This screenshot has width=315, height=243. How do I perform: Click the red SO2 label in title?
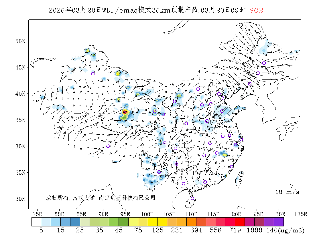256,11
